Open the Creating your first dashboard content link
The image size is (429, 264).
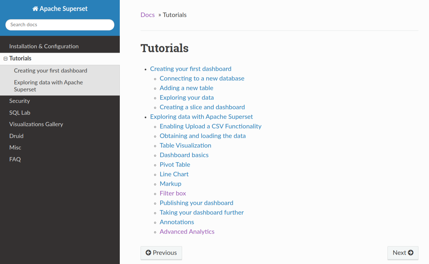(x=191, y=69)
